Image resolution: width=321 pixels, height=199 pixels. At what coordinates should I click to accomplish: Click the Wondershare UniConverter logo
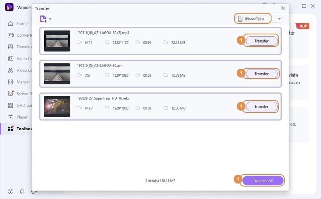9,7
